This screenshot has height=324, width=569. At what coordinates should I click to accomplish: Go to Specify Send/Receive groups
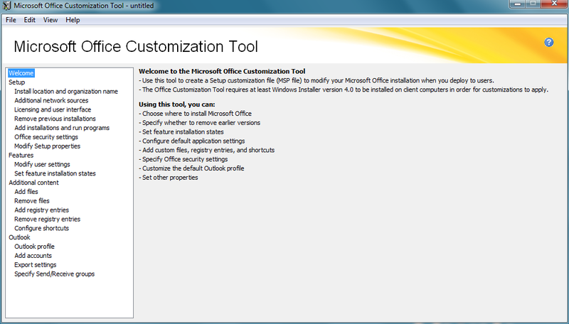point(55,274)
